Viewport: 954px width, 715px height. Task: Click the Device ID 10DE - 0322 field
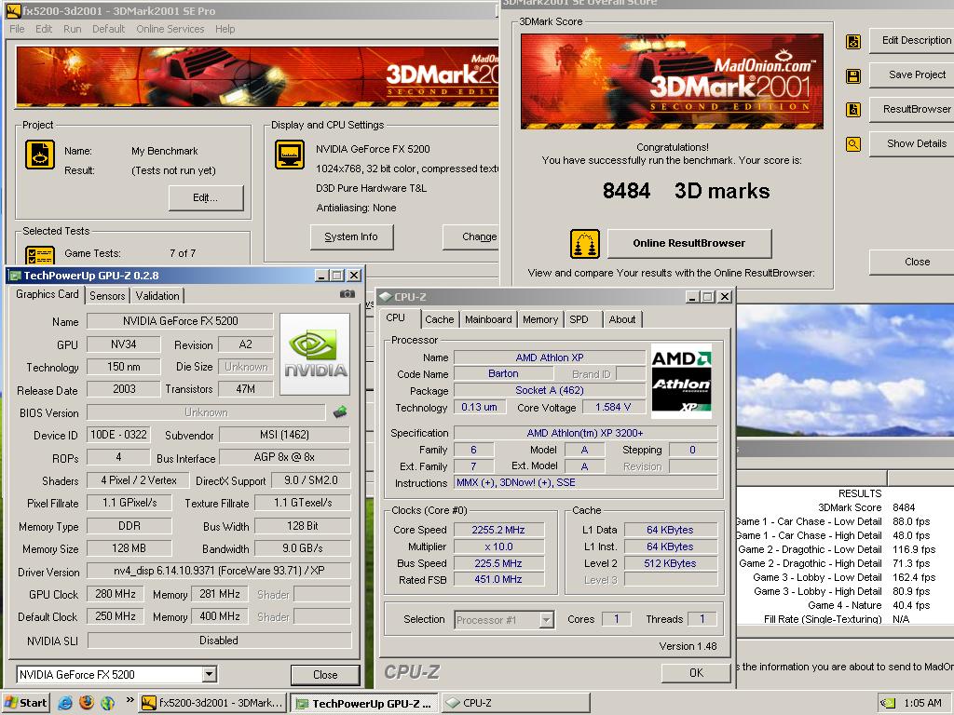pos(118,435)
